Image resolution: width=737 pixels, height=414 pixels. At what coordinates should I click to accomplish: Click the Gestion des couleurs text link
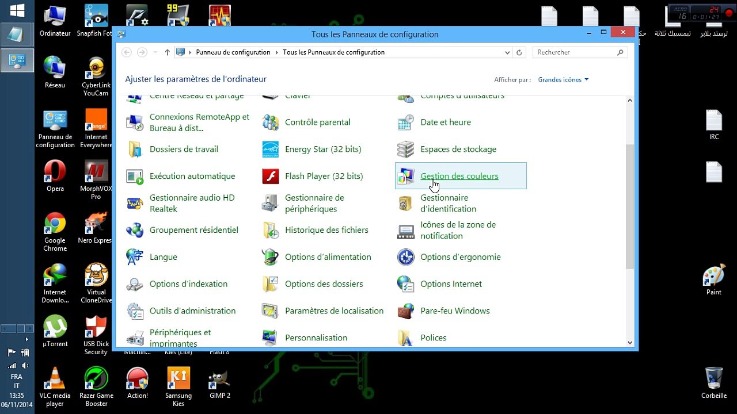pyautogui.click(x=459, y=176)
